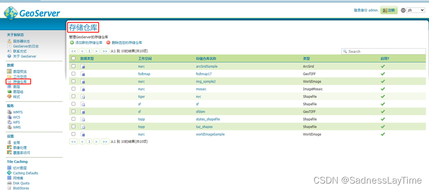The width and height of the screenshot is (429, 190).
Task: Click vector data type icon in nyc row
Action: pyautogui.click(x=83, y=96)
